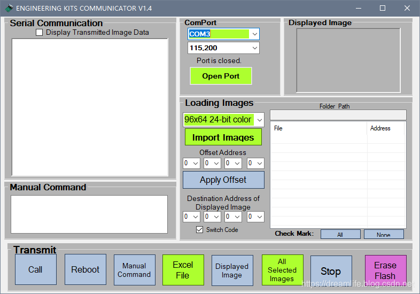Click the Import Images button
420x294 pixels.
click(223, 137)
